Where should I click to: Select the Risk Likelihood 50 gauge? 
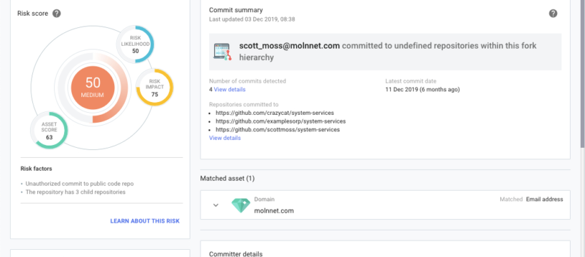(x=136, y=44)
